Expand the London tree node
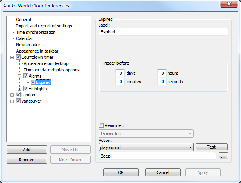This screenshot has width=241, height=183. [x=12, y=95]
